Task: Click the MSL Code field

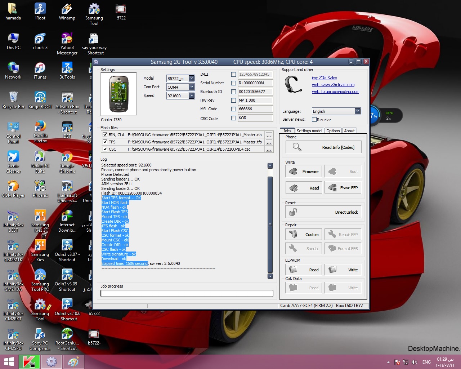Action: coord(255,109)
